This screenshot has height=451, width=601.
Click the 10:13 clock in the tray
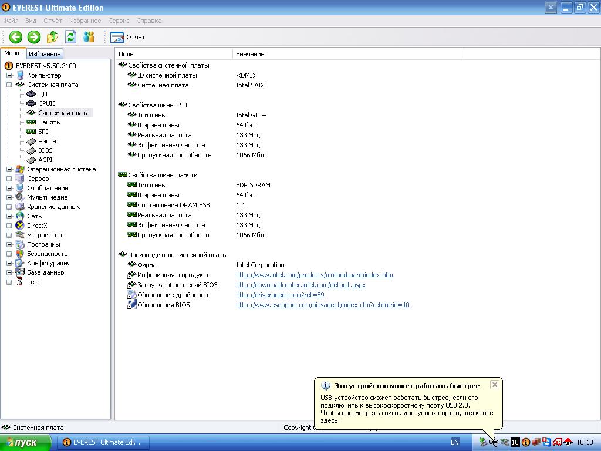(x=585, y=443)
